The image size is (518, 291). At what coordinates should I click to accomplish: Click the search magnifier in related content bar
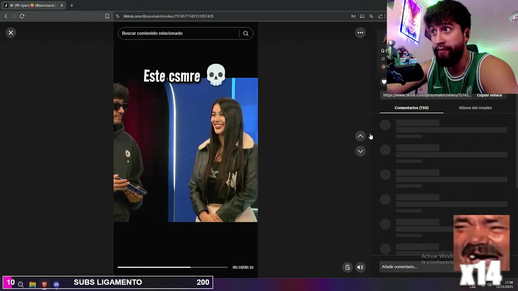(x=246, y=34)
